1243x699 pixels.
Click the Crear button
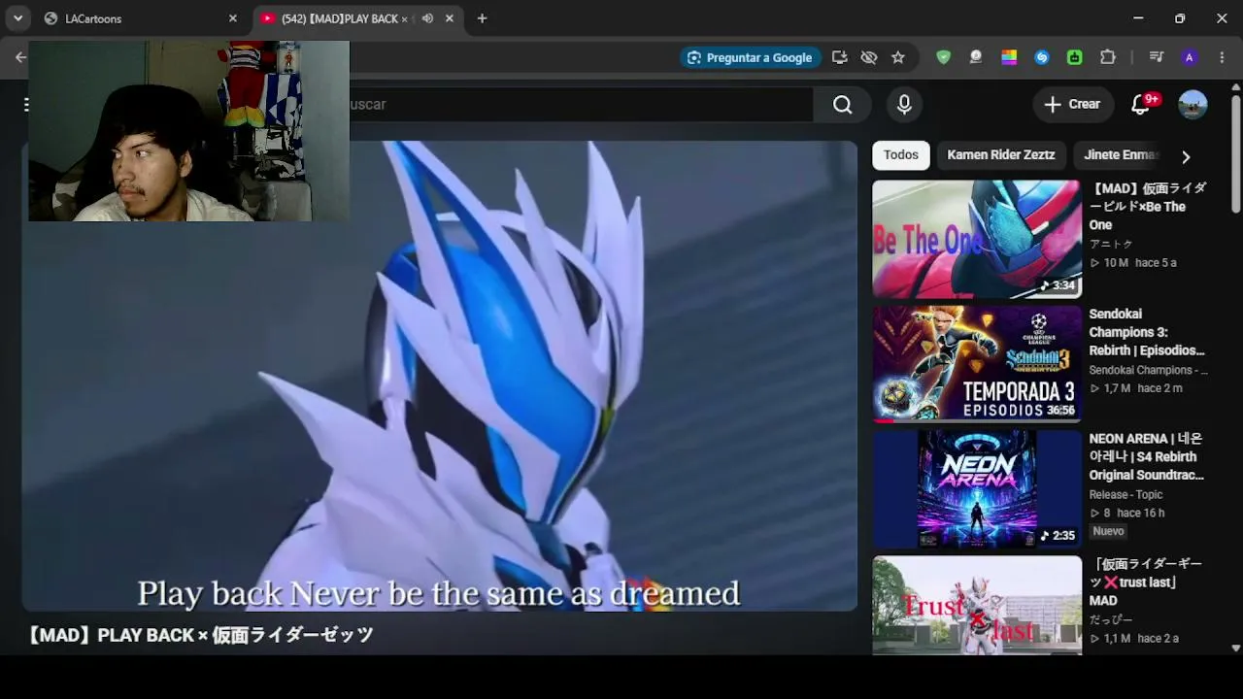click(x=1072, y=104)
